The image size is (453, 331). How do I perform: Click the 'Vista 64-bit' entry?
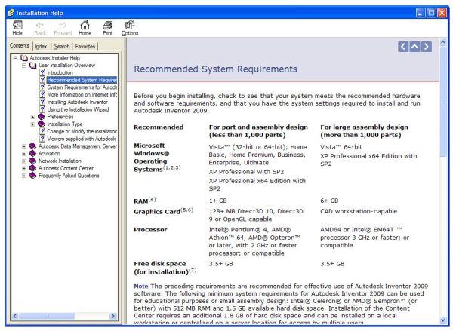pos(341,147)
